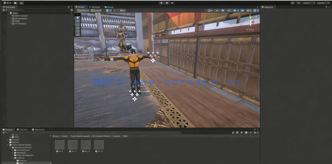Select the Rect tool

[x=78, y=31]
